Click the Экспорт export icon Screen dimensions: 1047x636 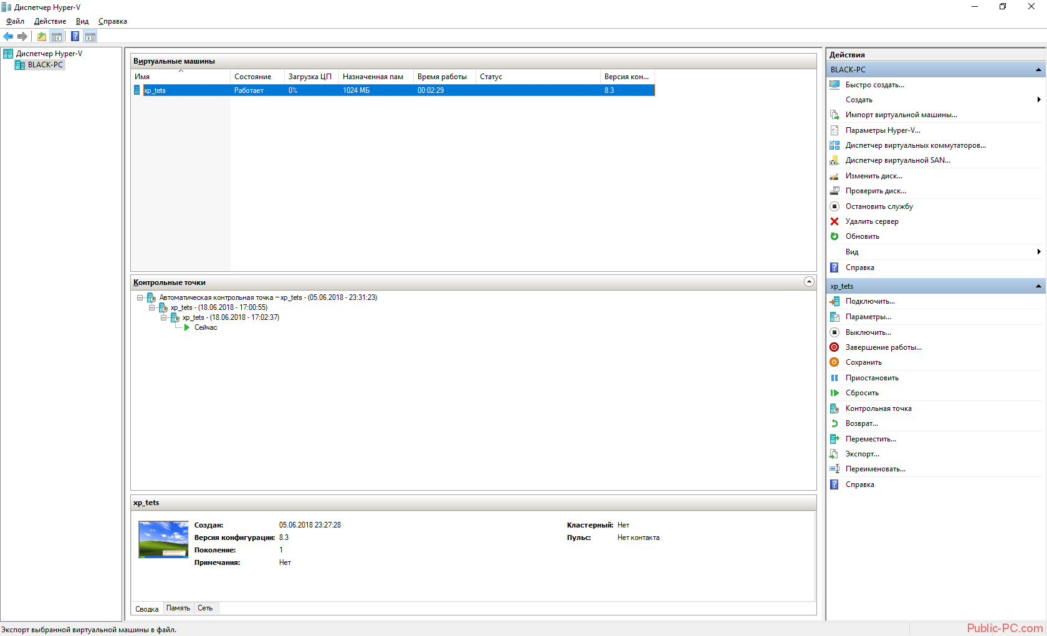pyautogui.click(x=834, y=454)
